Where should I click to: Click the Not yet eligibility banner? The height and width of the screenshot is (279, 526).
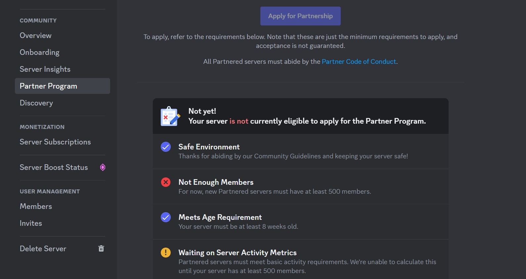(300, 116)
